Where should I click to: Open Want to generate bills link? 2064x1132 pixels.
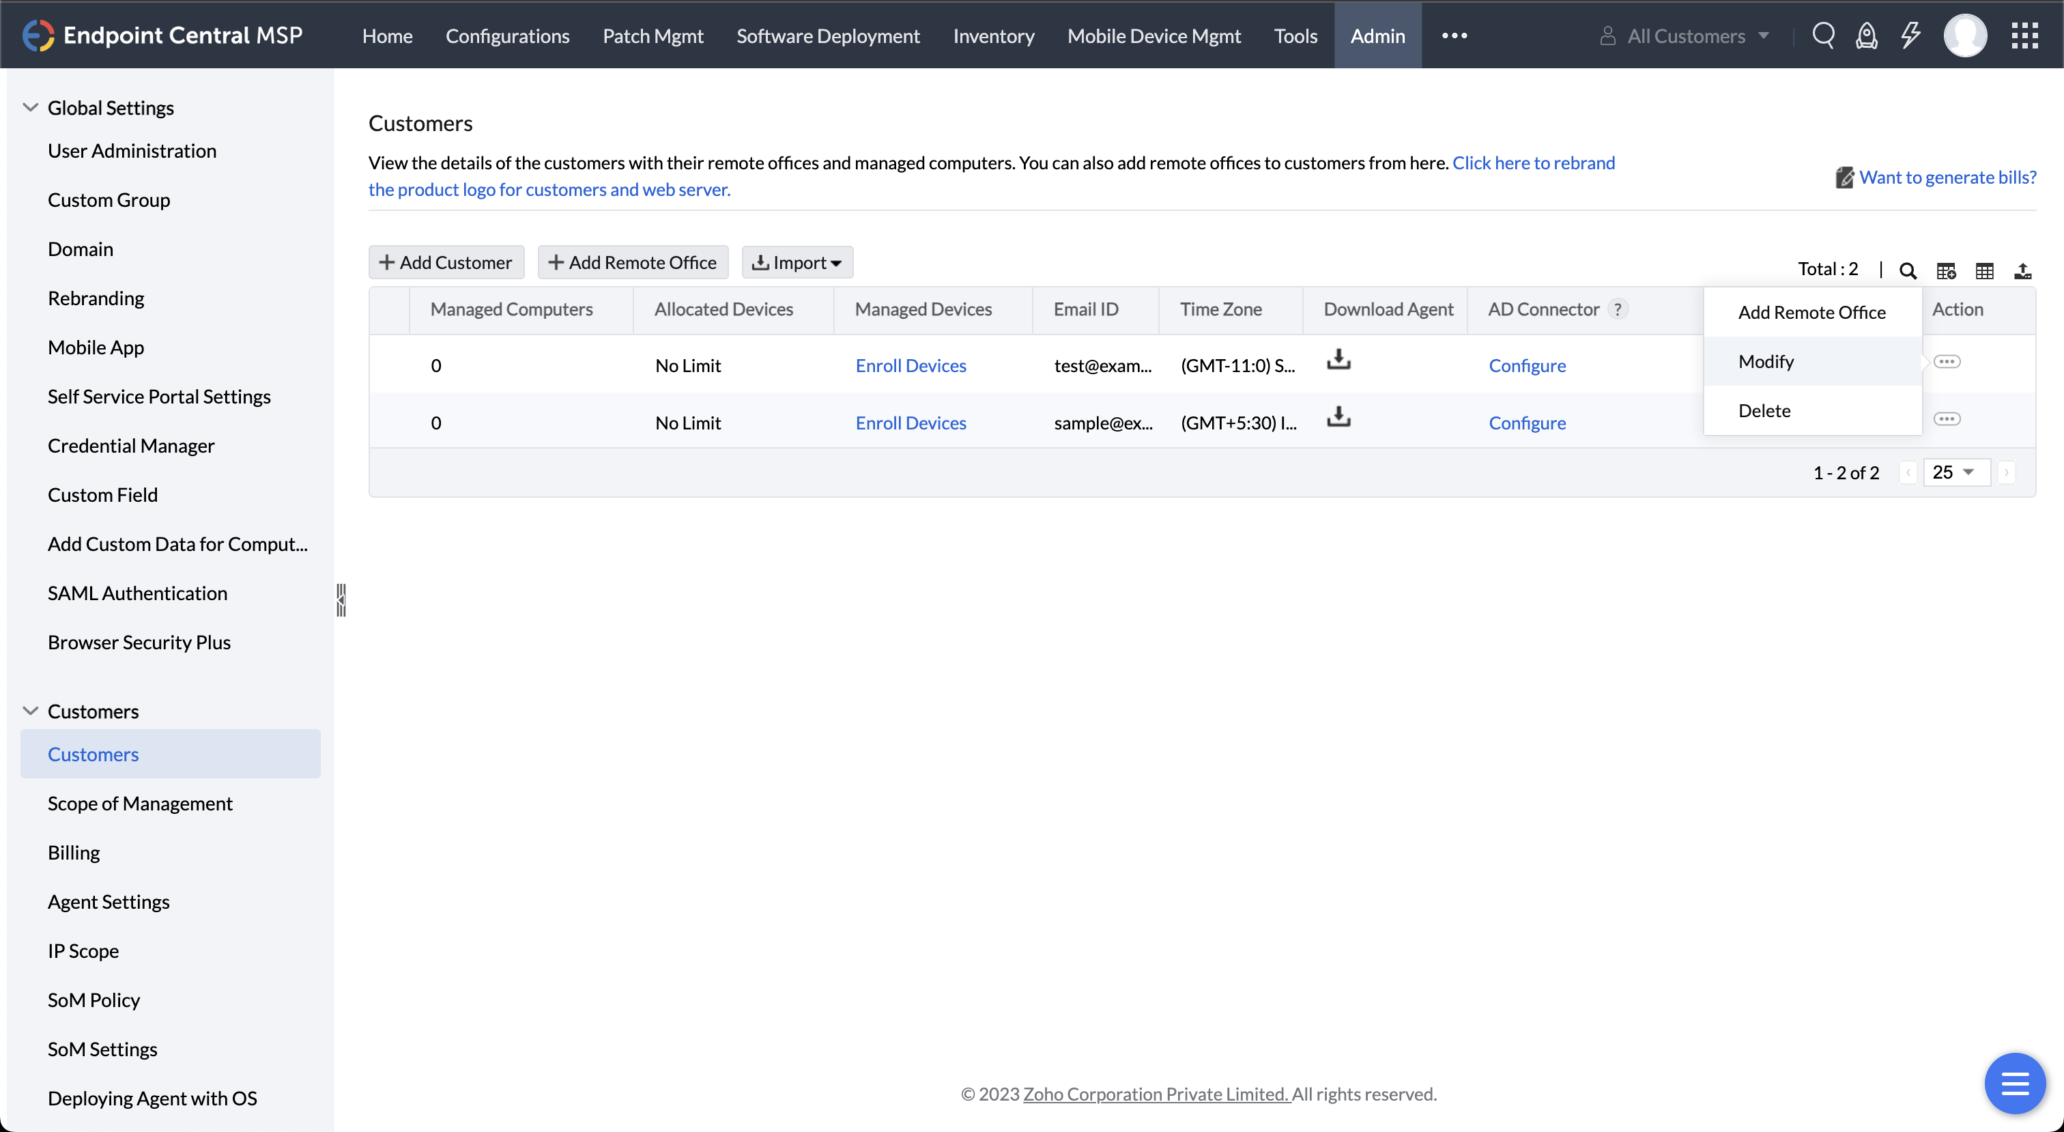pyautogui.click(x=1947, y=178)
